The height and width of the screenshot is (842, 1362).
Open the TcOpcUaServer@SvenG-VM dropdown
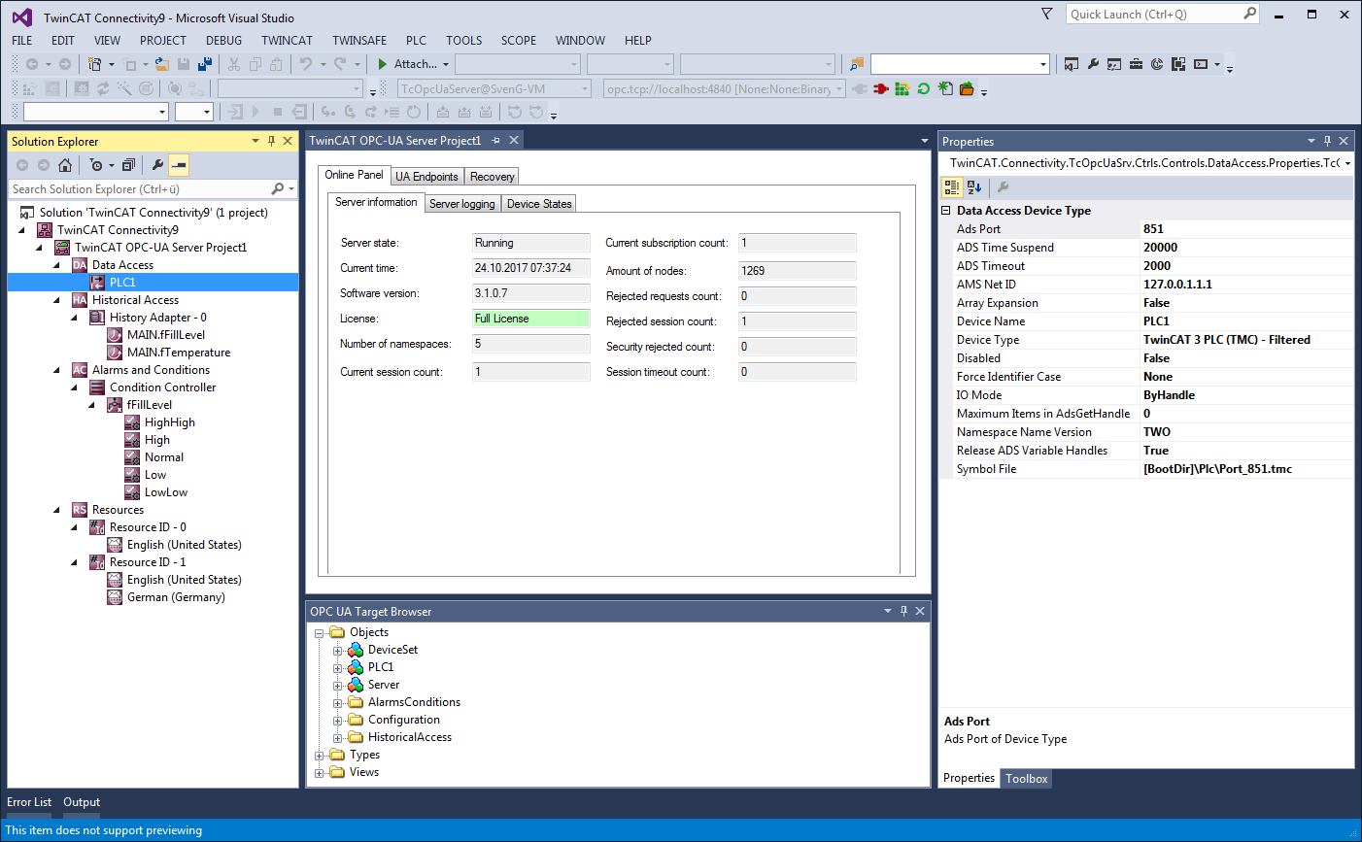[x=585, y=89]
